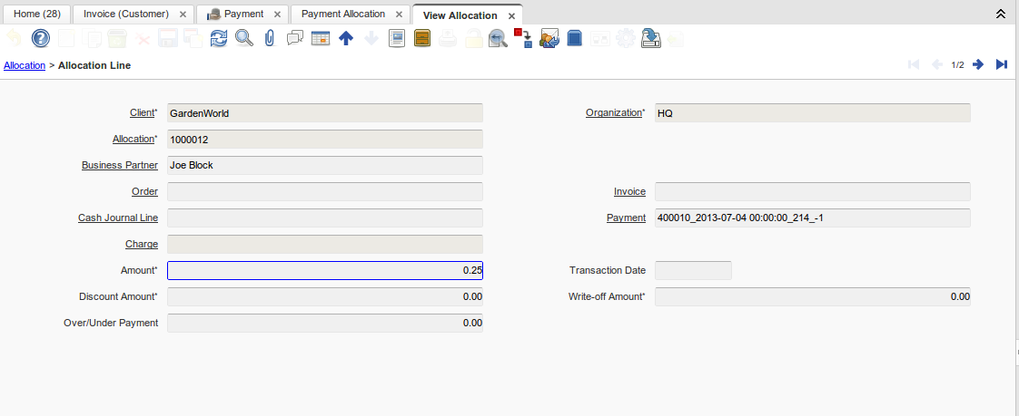Go to parent record blue up arrow
Screen dimensions: 1019x416
pos(345,38)
